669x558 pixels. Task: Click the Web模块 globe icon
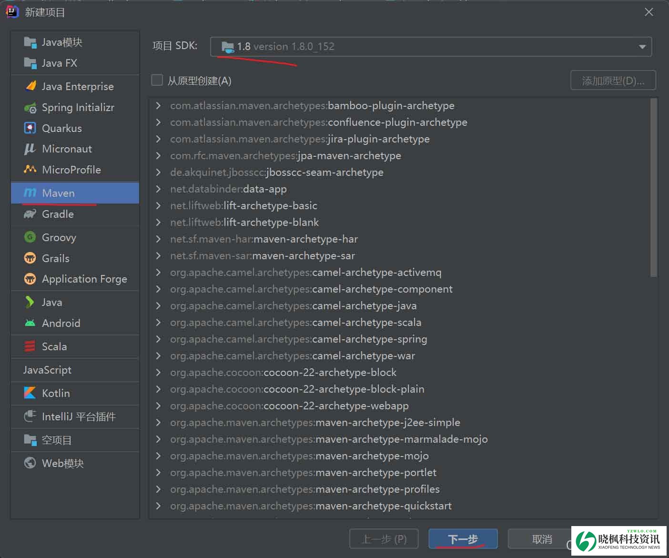30,463
